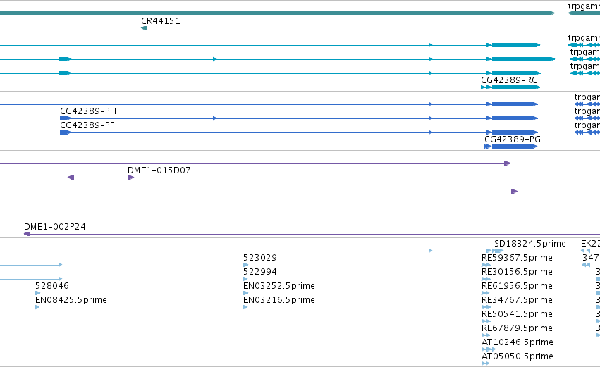Open the EN08425.5prime EST label

(71, 300)
